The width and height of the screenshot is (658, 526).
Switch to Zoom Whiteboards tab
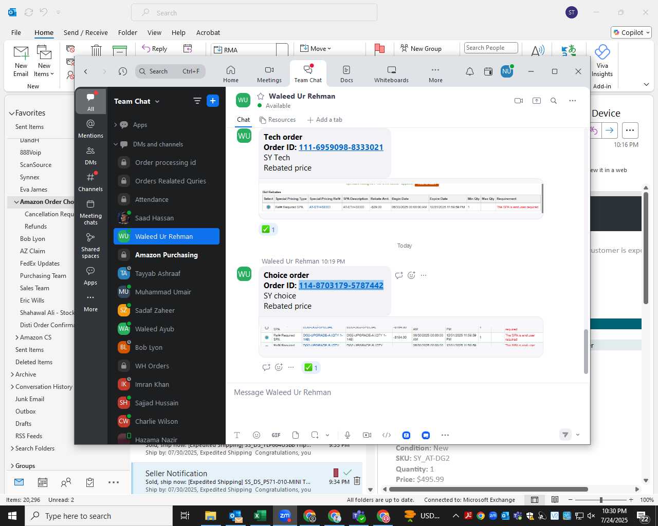coord(391,74)
